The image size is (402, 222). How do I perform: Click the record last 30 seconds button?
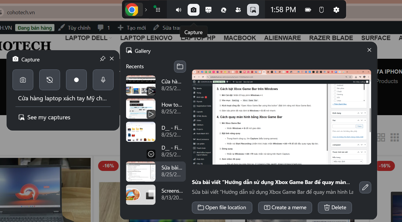pos(50,80)
